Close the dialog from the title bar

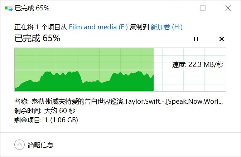(228, 8)
